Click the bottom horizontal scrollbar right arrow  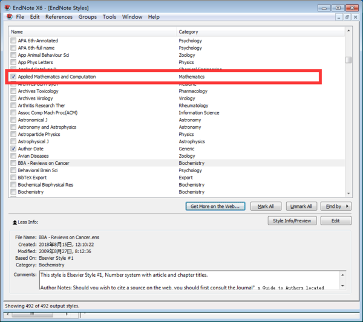67,314
